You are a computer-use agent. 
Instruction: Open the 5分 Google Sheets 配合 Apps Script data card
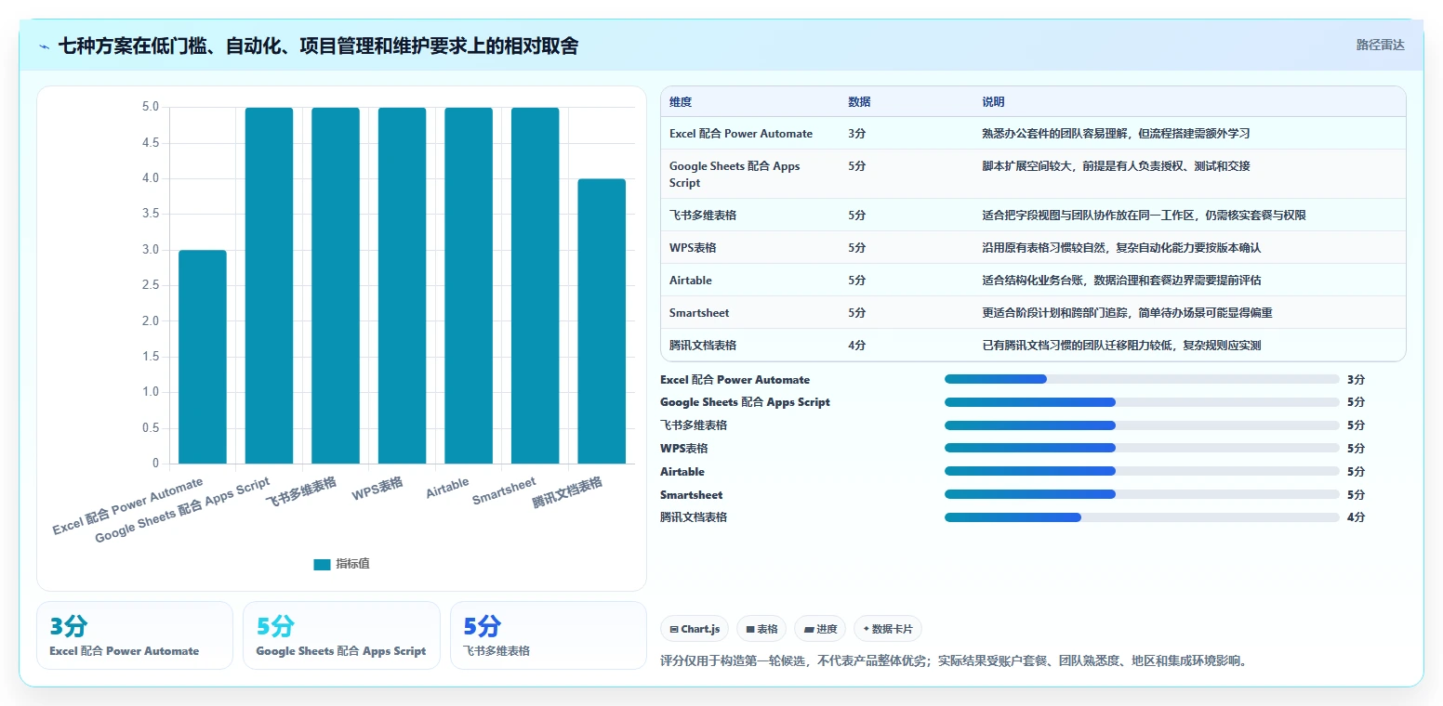(x=341, y=635)
